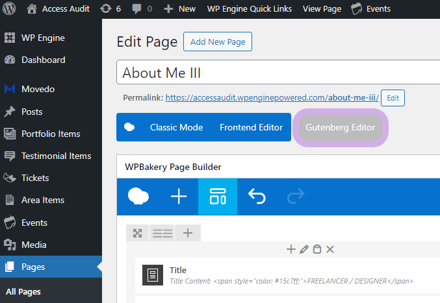Open Portfolio Items in the sidebar

point(51,134)
